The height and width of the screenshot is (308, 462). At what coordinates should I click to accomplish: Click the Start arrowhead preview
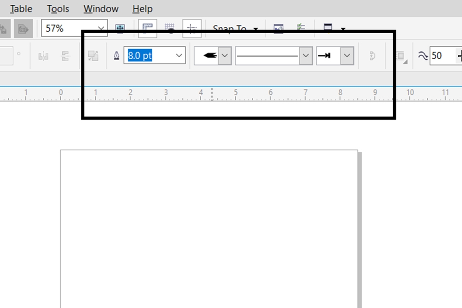coord(206,55)
